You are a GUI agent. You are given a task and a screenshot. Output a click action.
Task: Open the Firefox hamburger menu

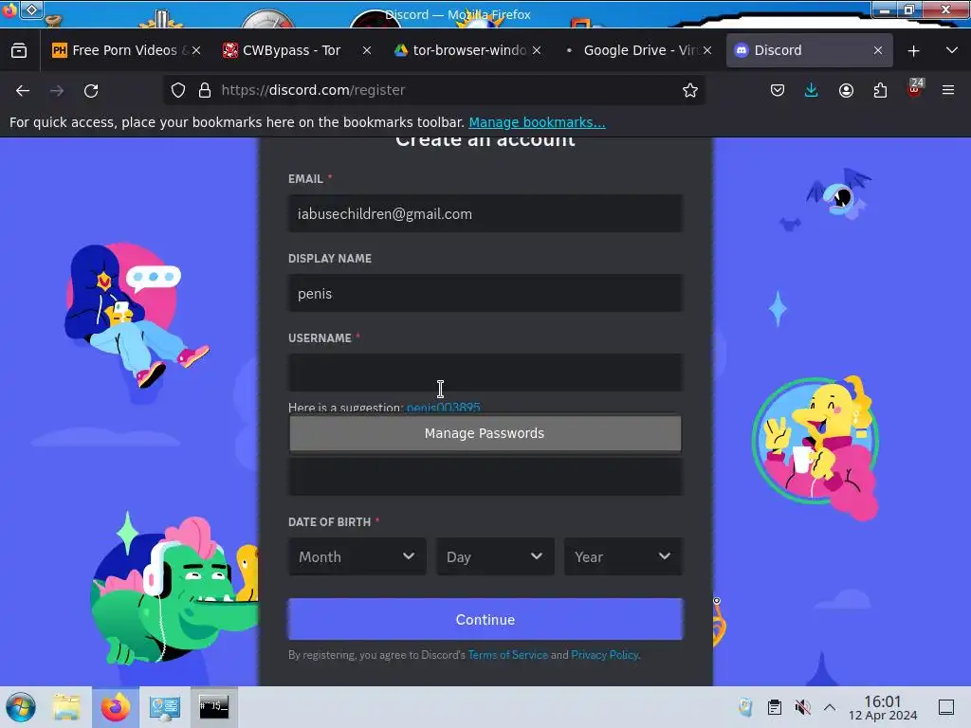(x=948, y=90)
